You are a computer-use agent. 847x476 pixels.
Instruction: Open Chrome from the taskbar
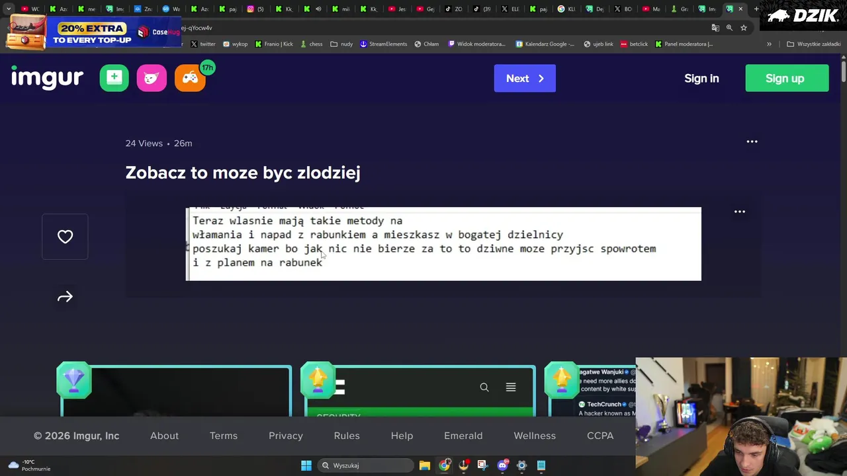point(444,465)
